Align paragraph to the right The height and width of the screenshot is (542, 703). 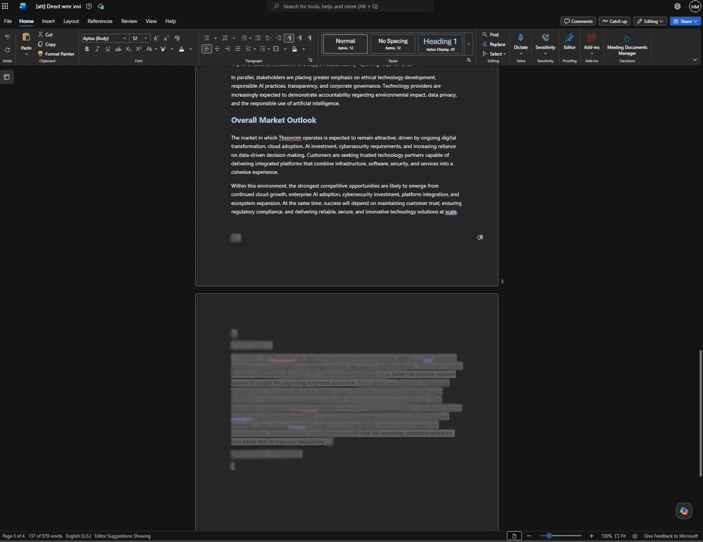click(227, 49)
